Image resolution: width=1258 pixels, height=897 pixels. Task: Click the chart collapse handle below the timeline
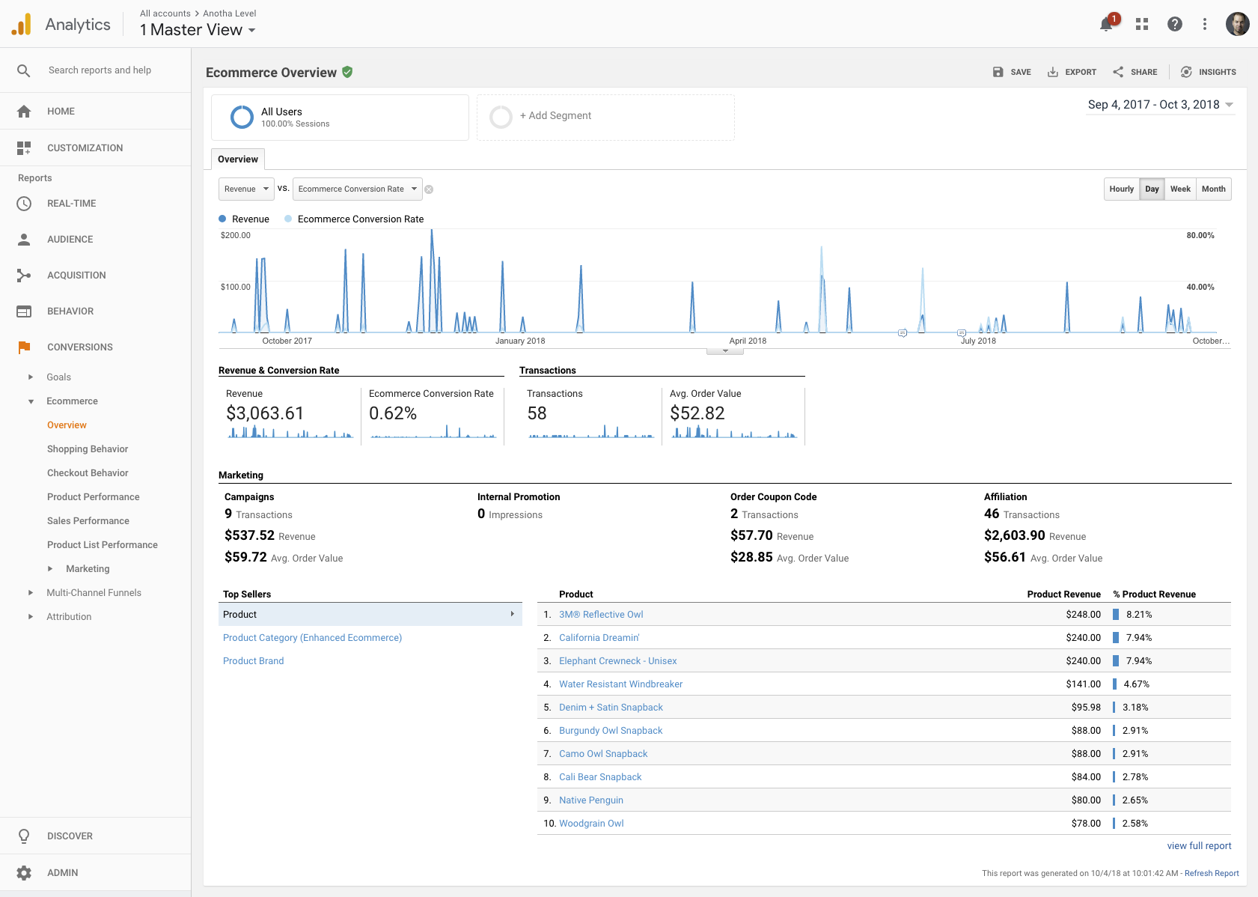coord(724,351)
